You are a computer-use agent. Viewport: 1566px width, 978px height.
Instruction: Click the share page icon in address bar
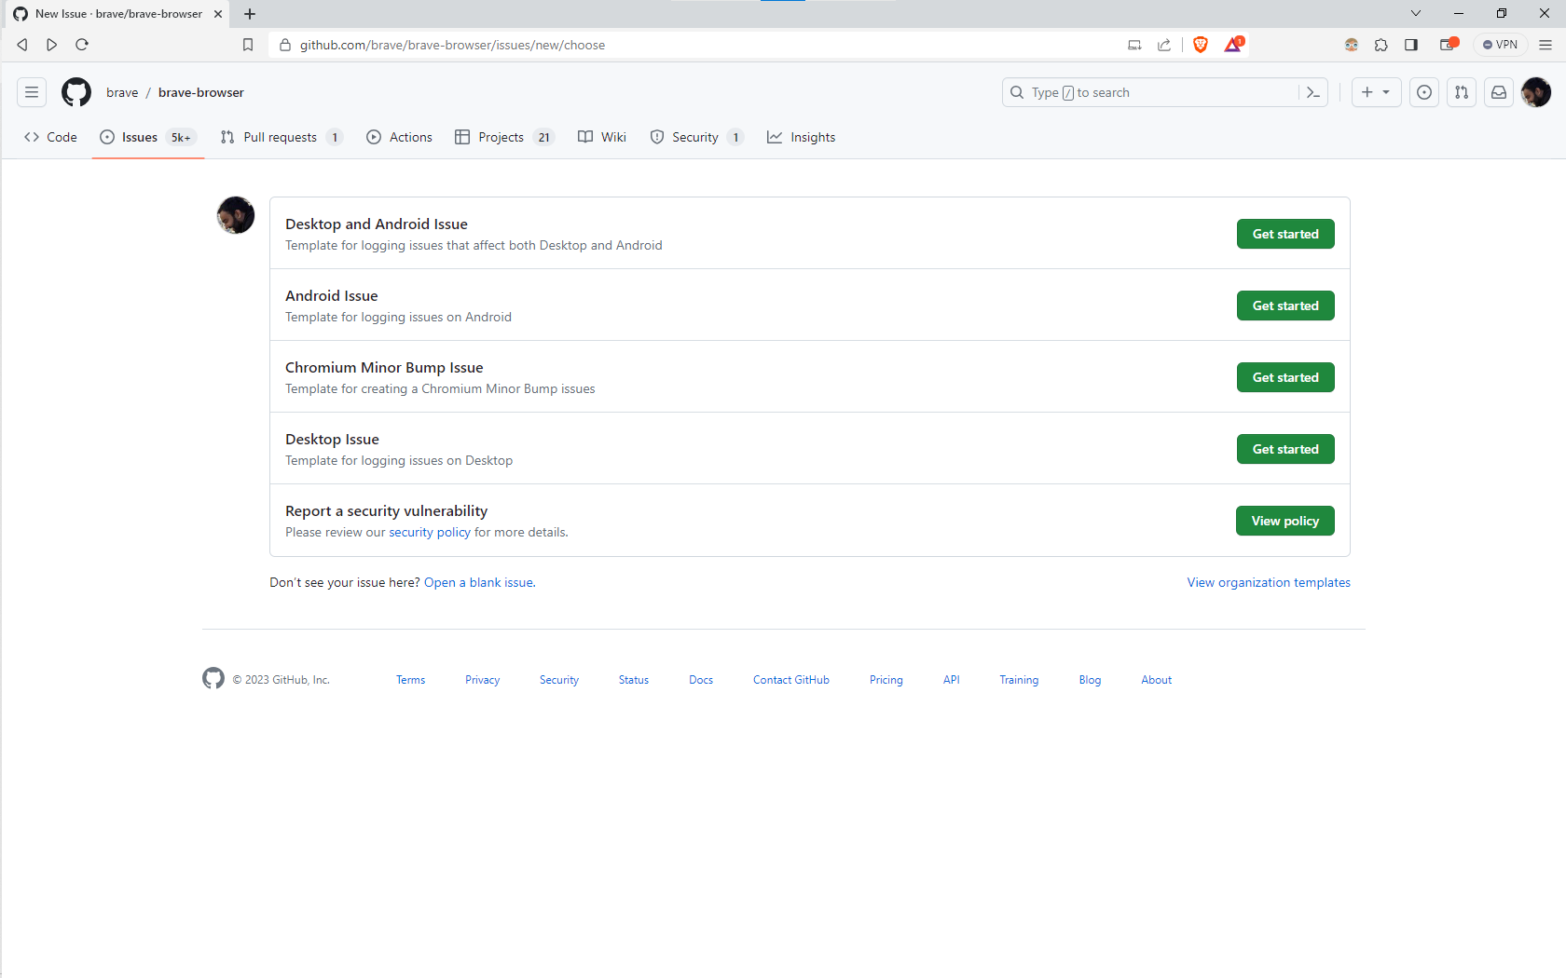pos(1164,45)
